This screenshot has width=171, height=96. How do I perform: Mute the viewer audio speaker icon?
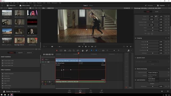tap(52, 46)
